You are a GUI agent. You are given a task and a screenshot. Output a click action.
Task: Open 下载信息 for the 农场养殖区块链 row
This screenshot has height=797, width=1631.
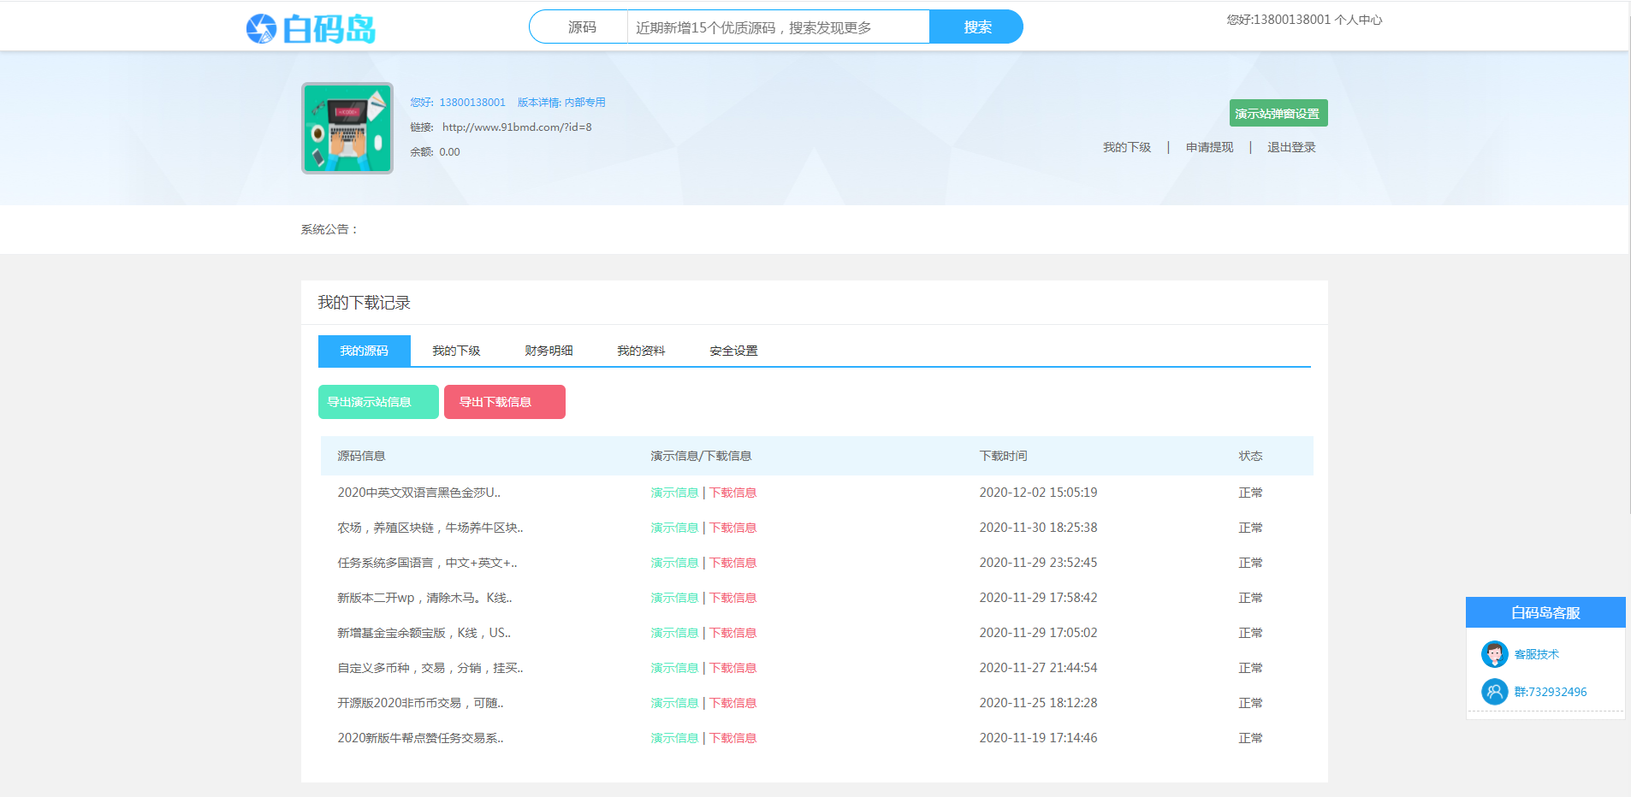[x=732, y=528]
